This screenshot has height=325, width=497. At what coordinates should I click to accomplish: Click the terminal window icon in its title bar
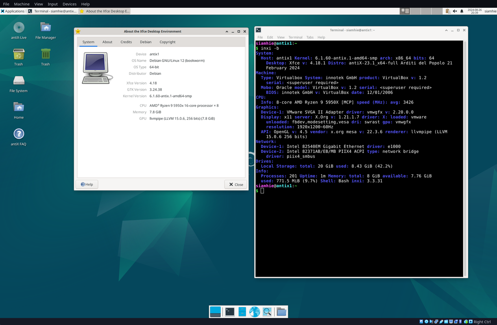coord(258,30)
